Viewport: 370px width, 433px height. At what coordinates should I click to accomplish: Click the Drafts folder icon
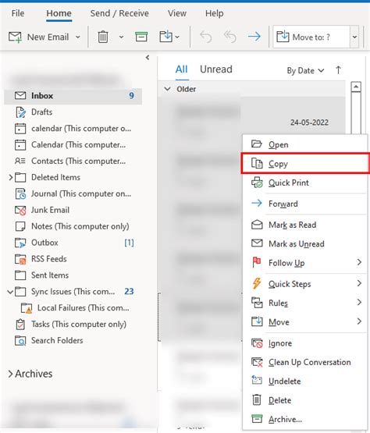pos(20,112)
